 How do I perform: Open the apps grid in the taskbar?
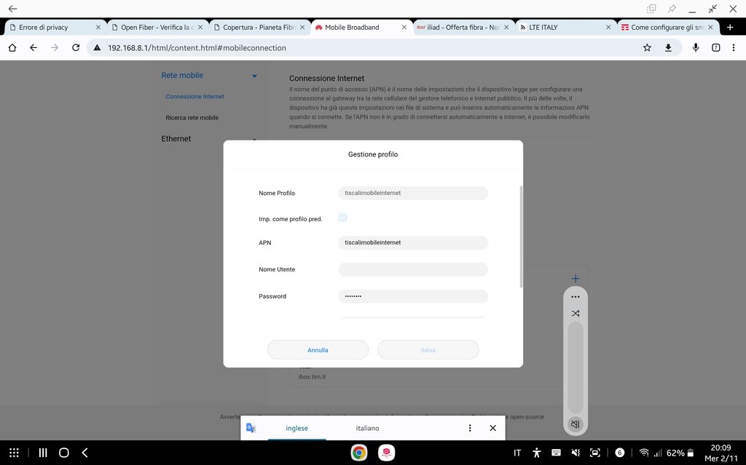(x=15, y=453)
